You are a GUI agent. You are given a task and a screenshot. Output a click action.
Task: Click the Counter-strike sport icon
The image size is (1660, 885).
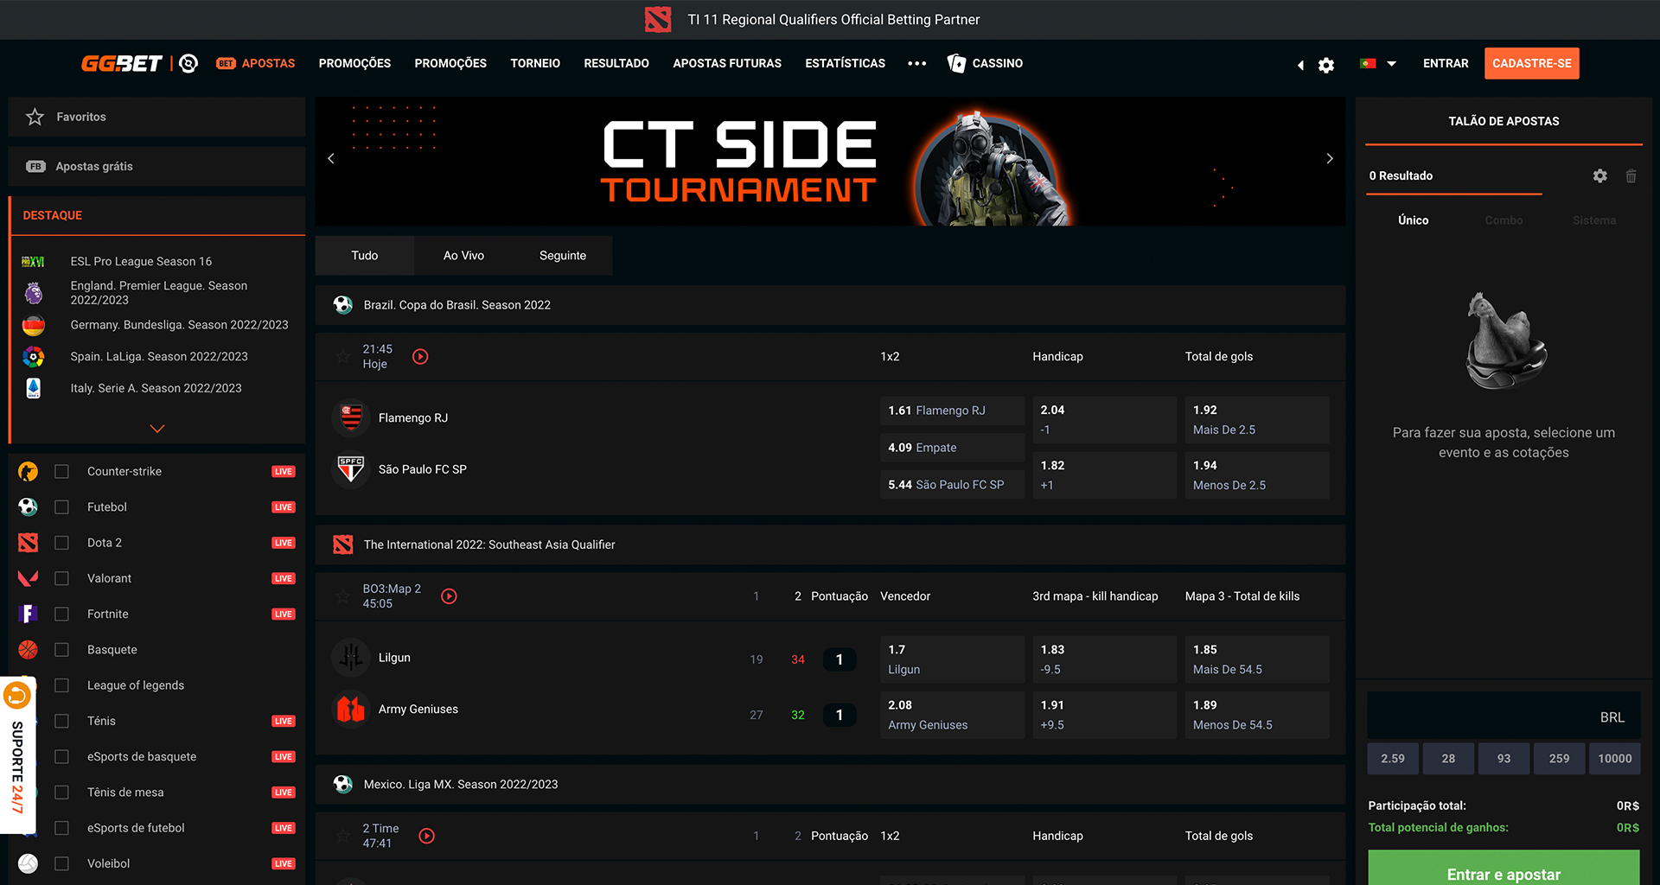click(28, 471)
